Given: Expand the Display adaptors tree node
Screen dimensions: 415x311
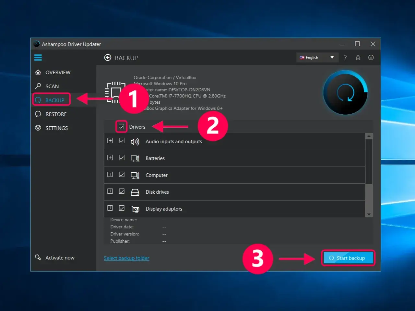Looking at the screenshot, I should (x=110, y=208).
